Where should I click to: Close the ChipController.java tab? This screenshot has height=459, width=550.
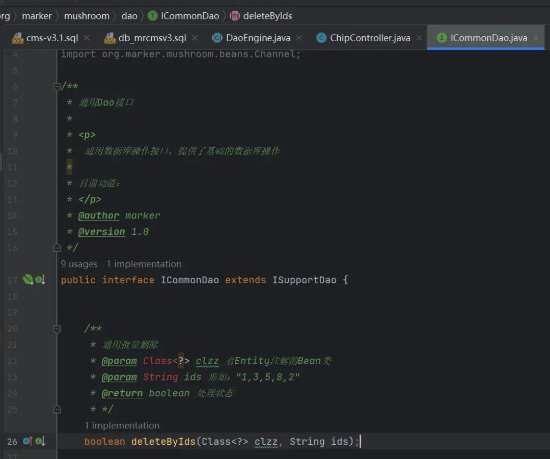pyautogui.click(x=419, y=38)
